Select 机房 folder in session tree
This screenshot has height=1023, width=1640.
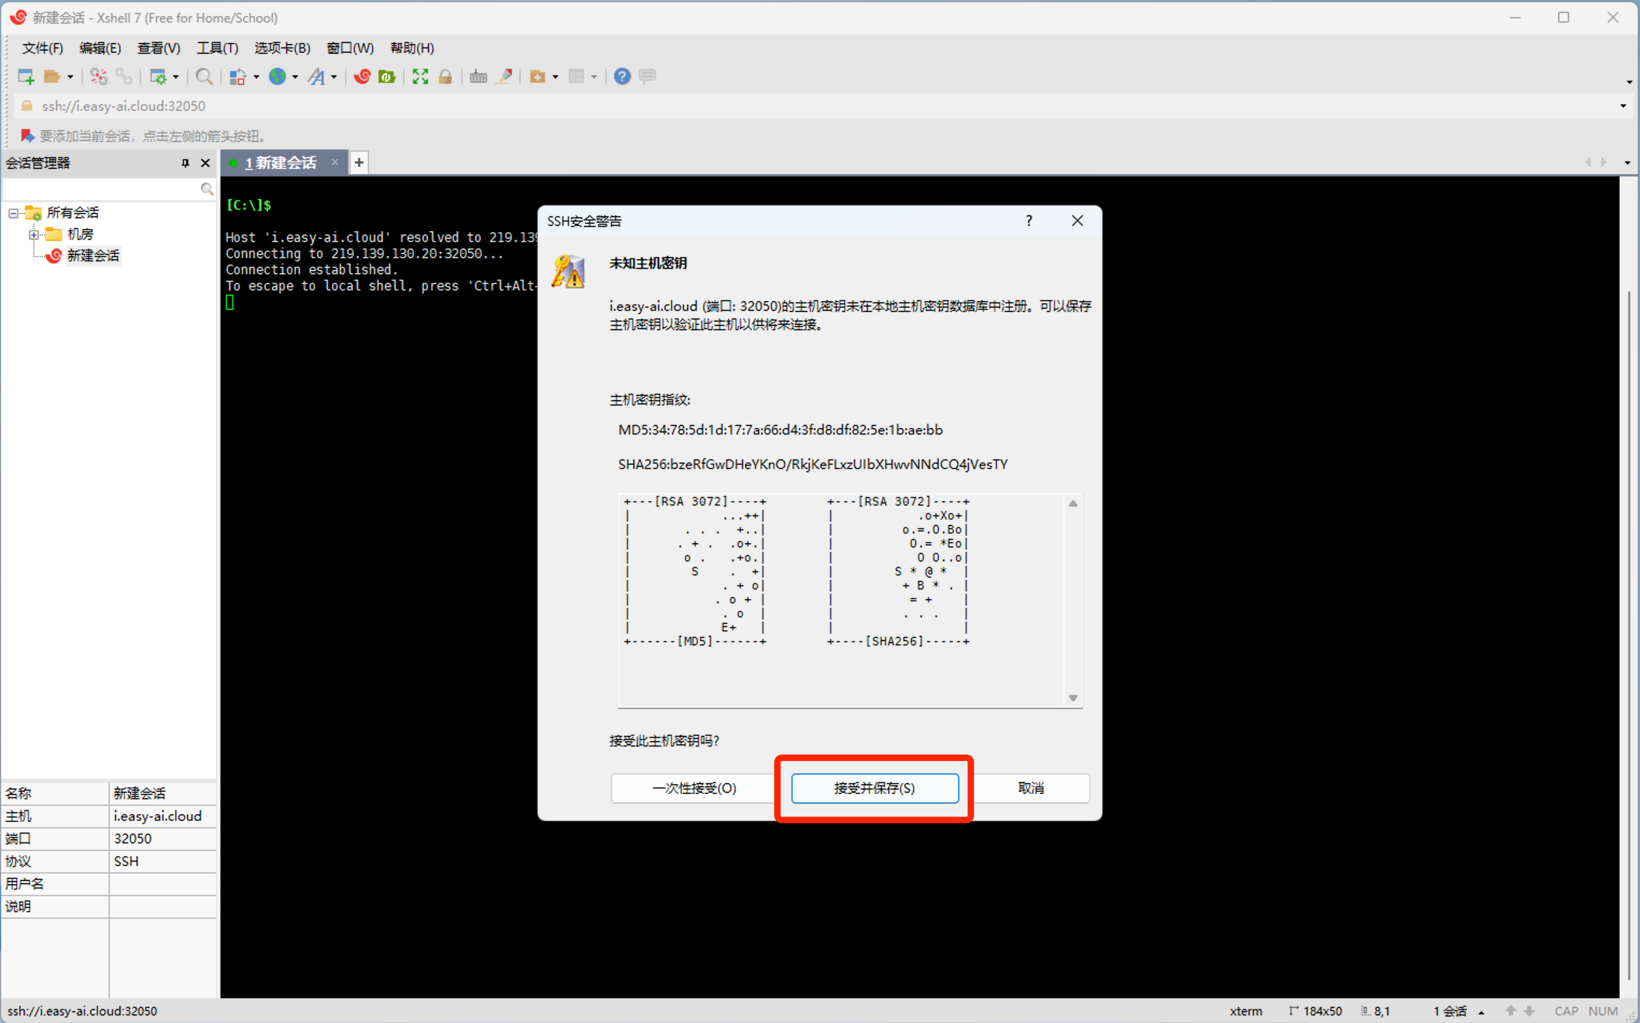tap(80, 235)
